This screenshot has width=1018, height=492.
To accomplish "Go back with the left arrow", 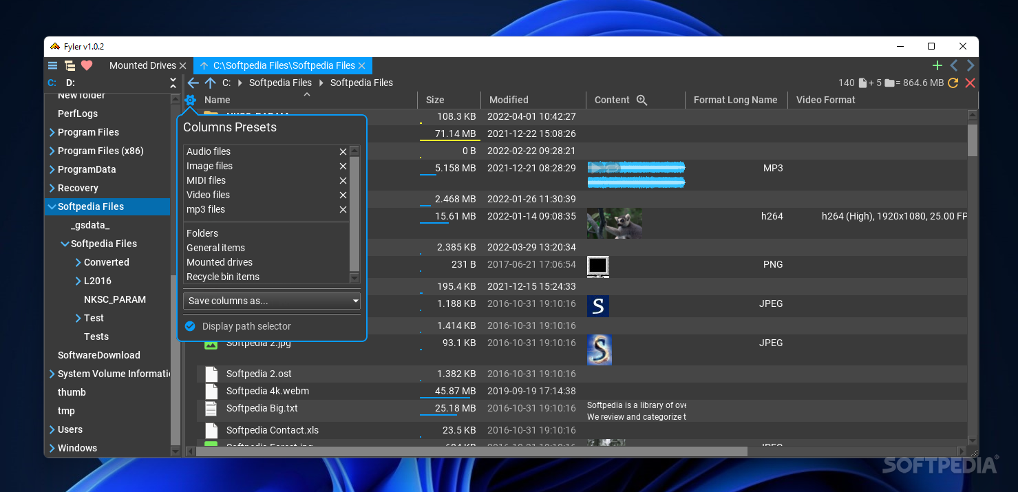I will pyautogui.click(x=193, y=83).
